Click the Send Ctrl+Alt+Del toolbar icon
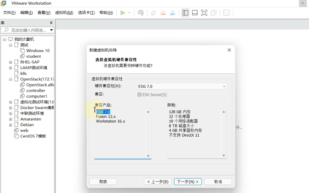 (141, 13)
